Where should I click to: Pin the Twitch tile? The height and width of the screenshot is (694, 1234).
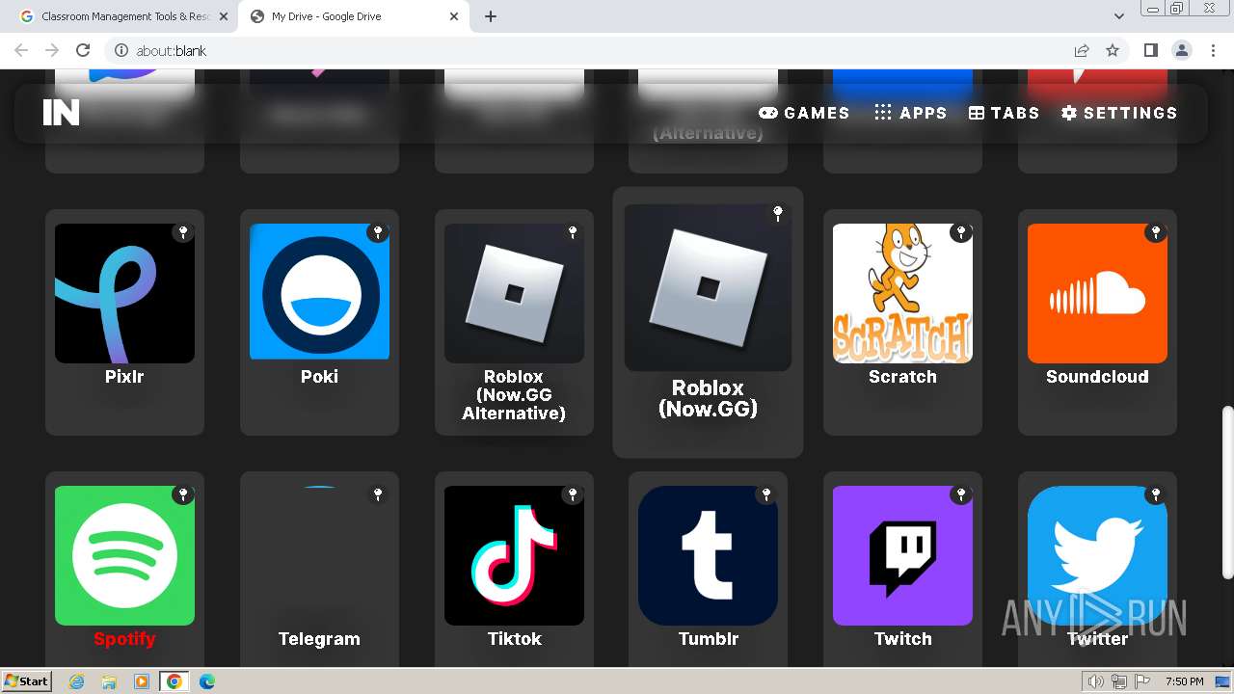[x=961, y=494]
